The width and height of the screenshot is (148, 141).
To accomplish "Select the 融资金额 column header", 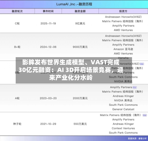I will 80,11.
